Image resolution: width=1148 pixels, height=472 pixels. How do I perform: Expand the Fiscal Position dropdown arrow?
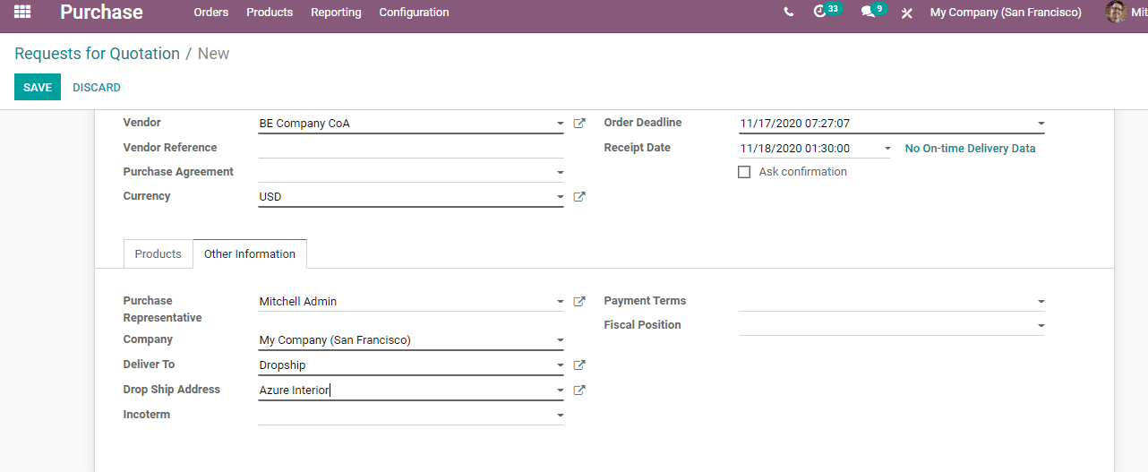tap(1041, 326)
